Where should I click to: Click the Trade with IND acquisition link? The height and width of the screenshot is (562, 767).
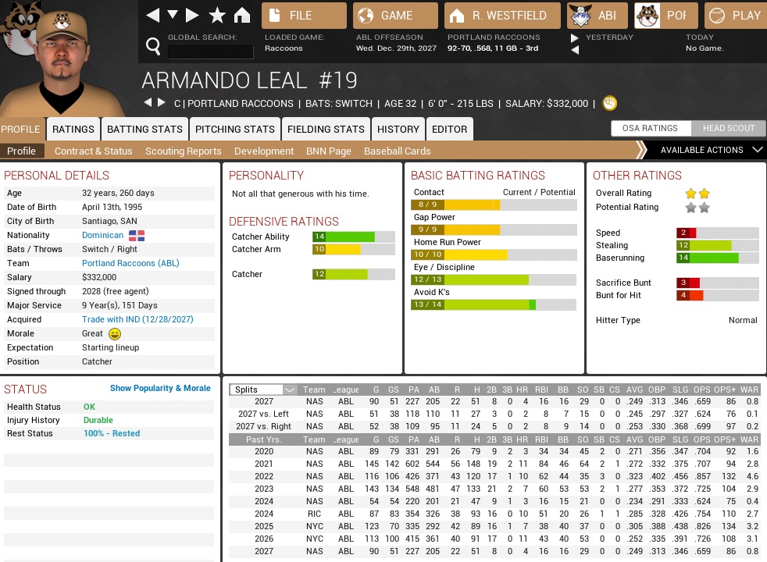tap(137, 319)
